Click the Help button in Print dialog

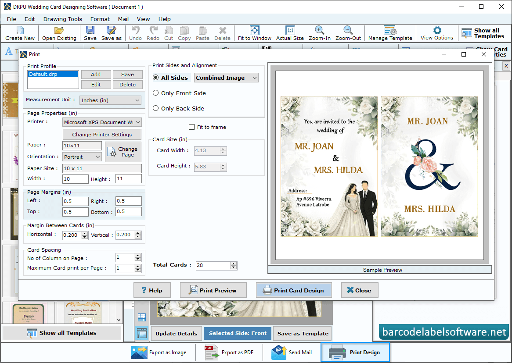pyautogui.click(x=152, y=290)
